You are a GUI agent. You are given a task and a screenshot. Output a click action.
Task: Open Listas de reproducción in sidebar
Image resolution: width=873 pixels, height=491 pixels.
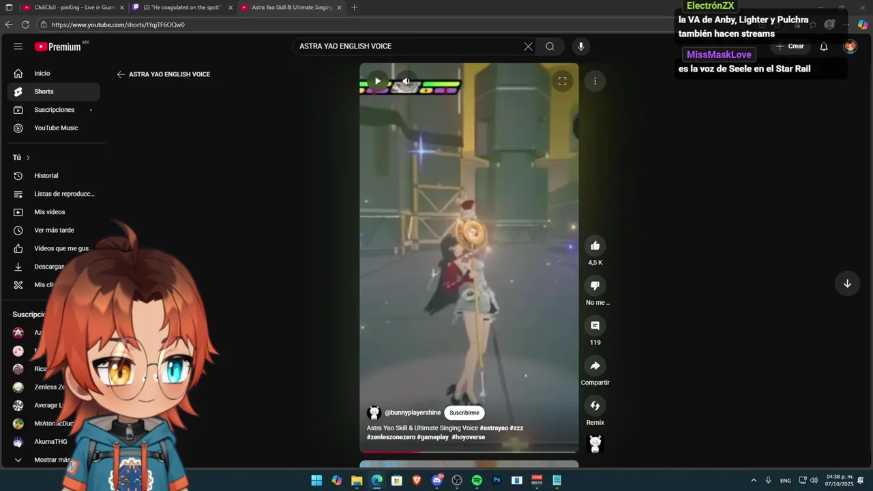point(53,194)
